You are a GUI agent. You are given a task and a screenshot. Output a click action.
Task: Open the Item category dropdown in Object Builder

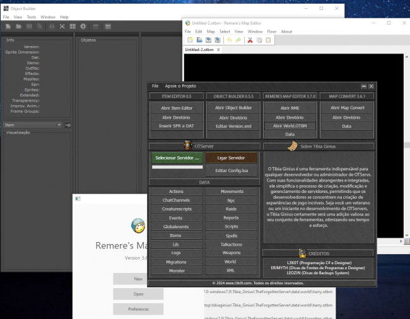(x=32, y=125)
